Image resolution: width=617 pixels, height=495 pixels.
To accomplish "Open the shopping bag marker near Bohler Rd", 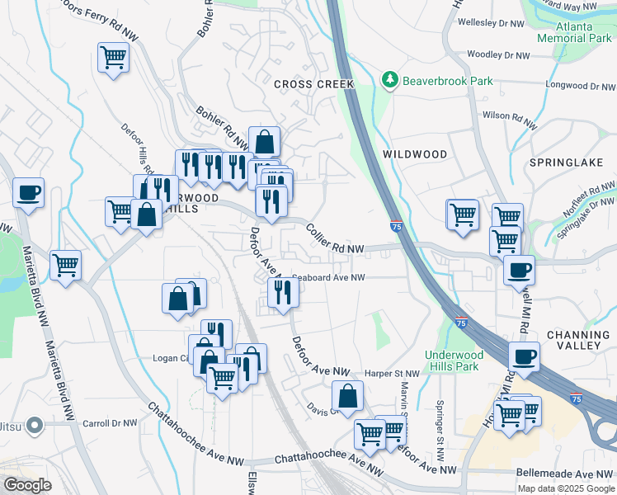I will click(264, 142).
